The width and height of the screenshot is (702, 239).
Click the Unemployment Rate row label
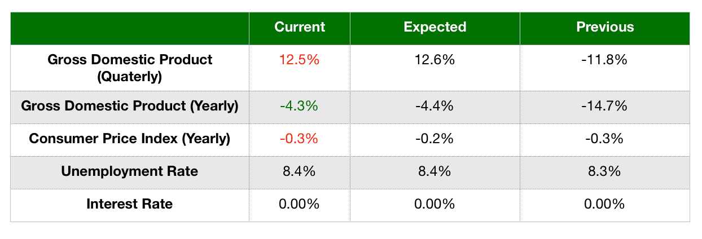(130, 171)
